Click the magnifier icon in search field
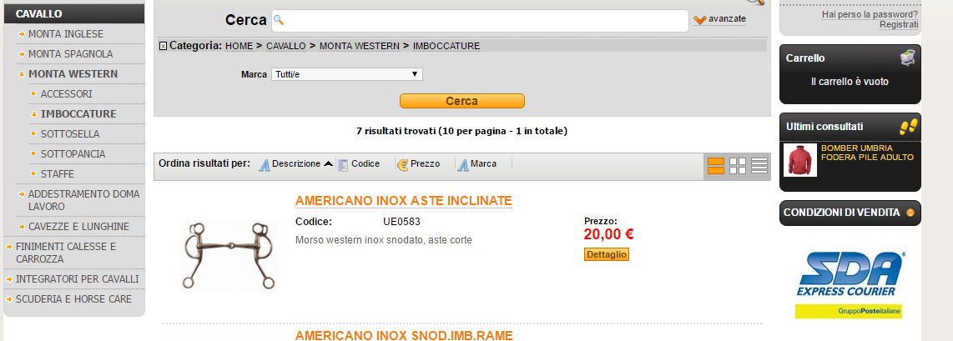953x341 pixels. [279, 20]
